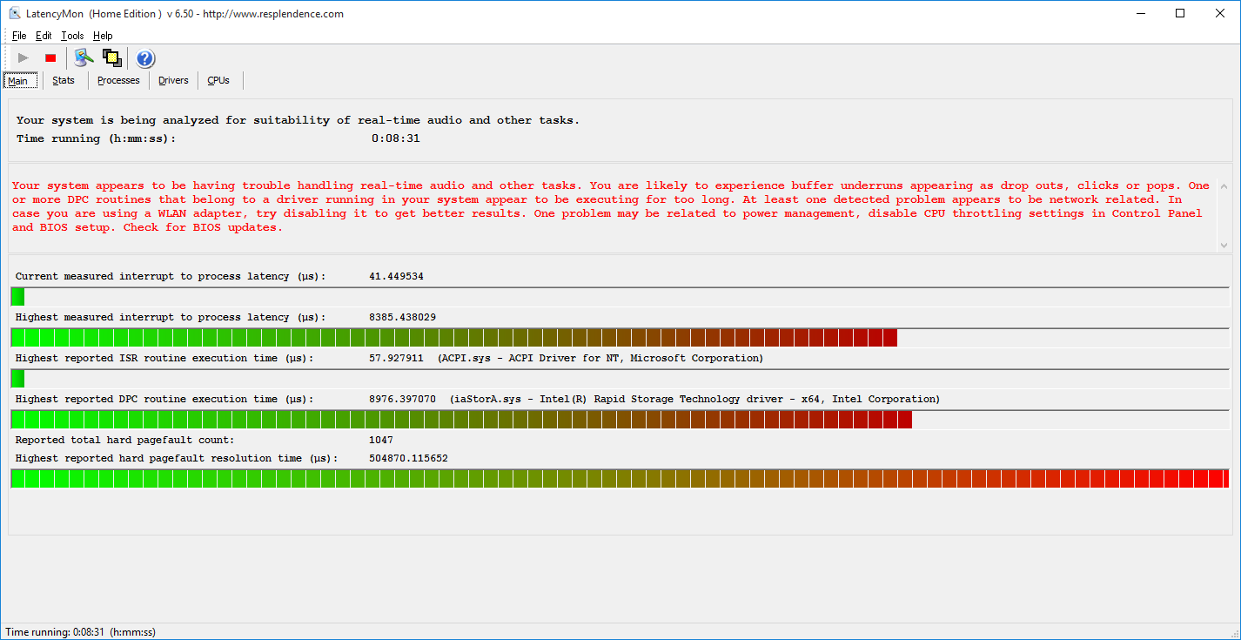Open the File menu

click(19, 36)
